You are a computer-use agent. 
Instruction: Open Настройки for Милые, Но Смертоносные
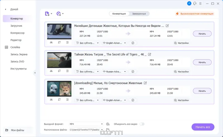(181, 100)
